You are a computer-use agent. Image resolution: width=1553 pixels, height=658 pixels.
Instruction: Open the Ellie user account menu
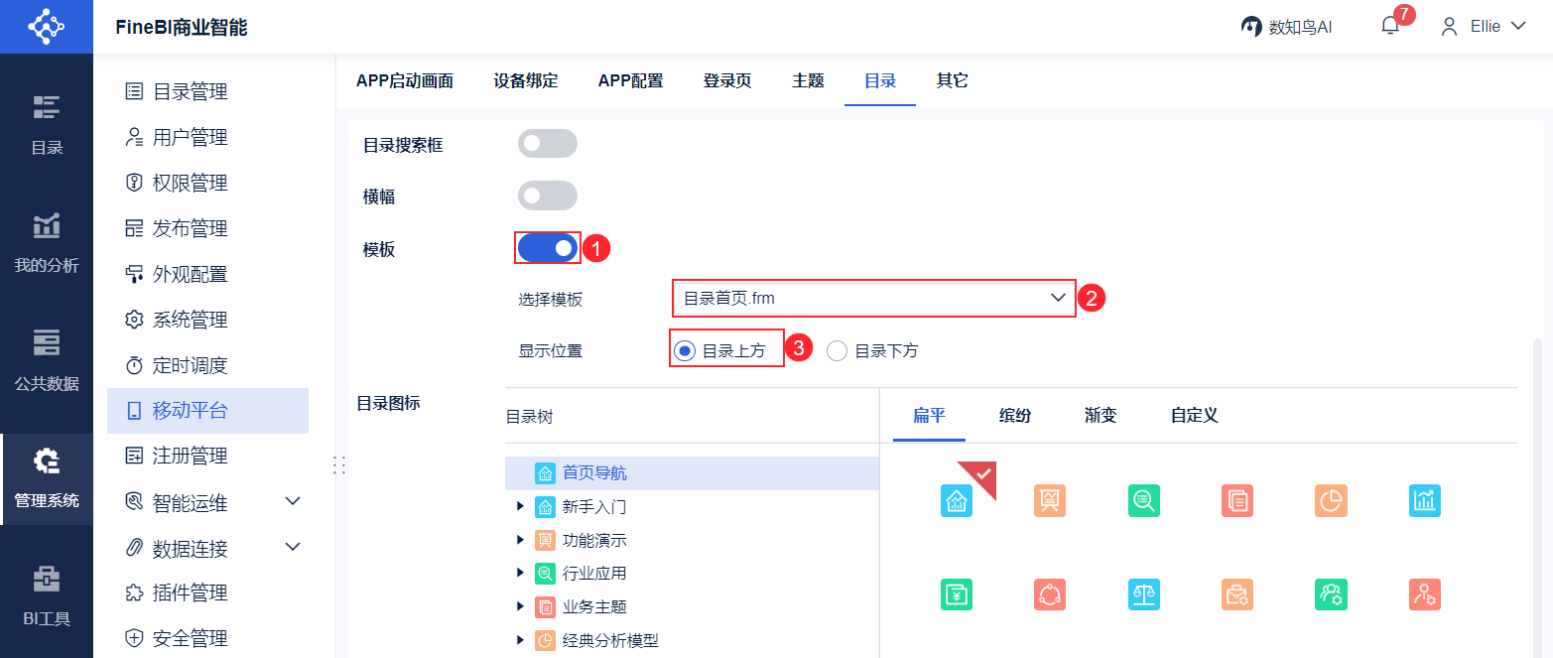click(x=1484, y=27)
